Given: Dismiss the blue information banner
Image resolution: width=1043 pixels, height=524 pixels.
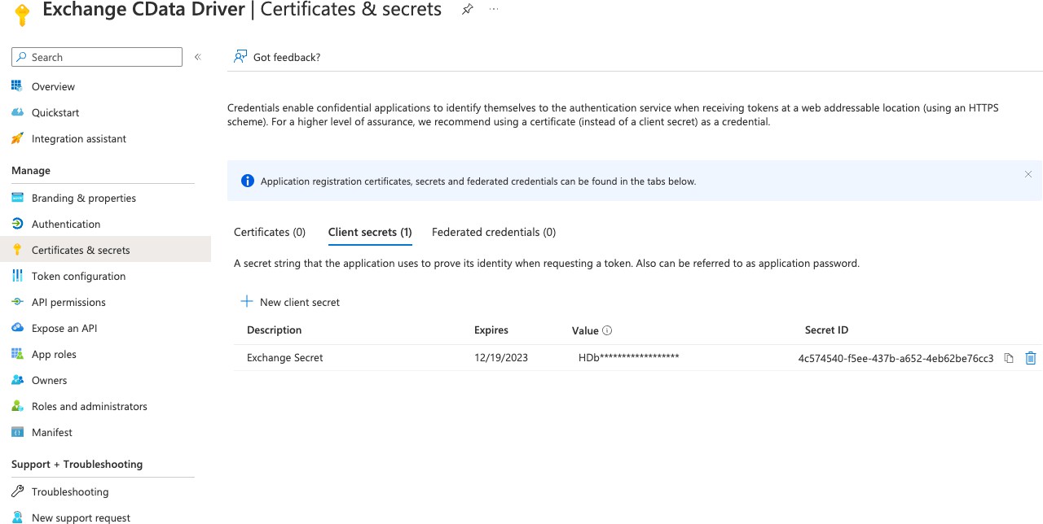Looking at the screenshot, I should [1028, 174].
